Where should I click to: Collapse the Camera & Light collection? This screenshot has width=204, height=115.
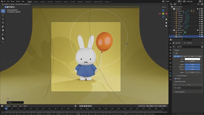pos(172,30)
